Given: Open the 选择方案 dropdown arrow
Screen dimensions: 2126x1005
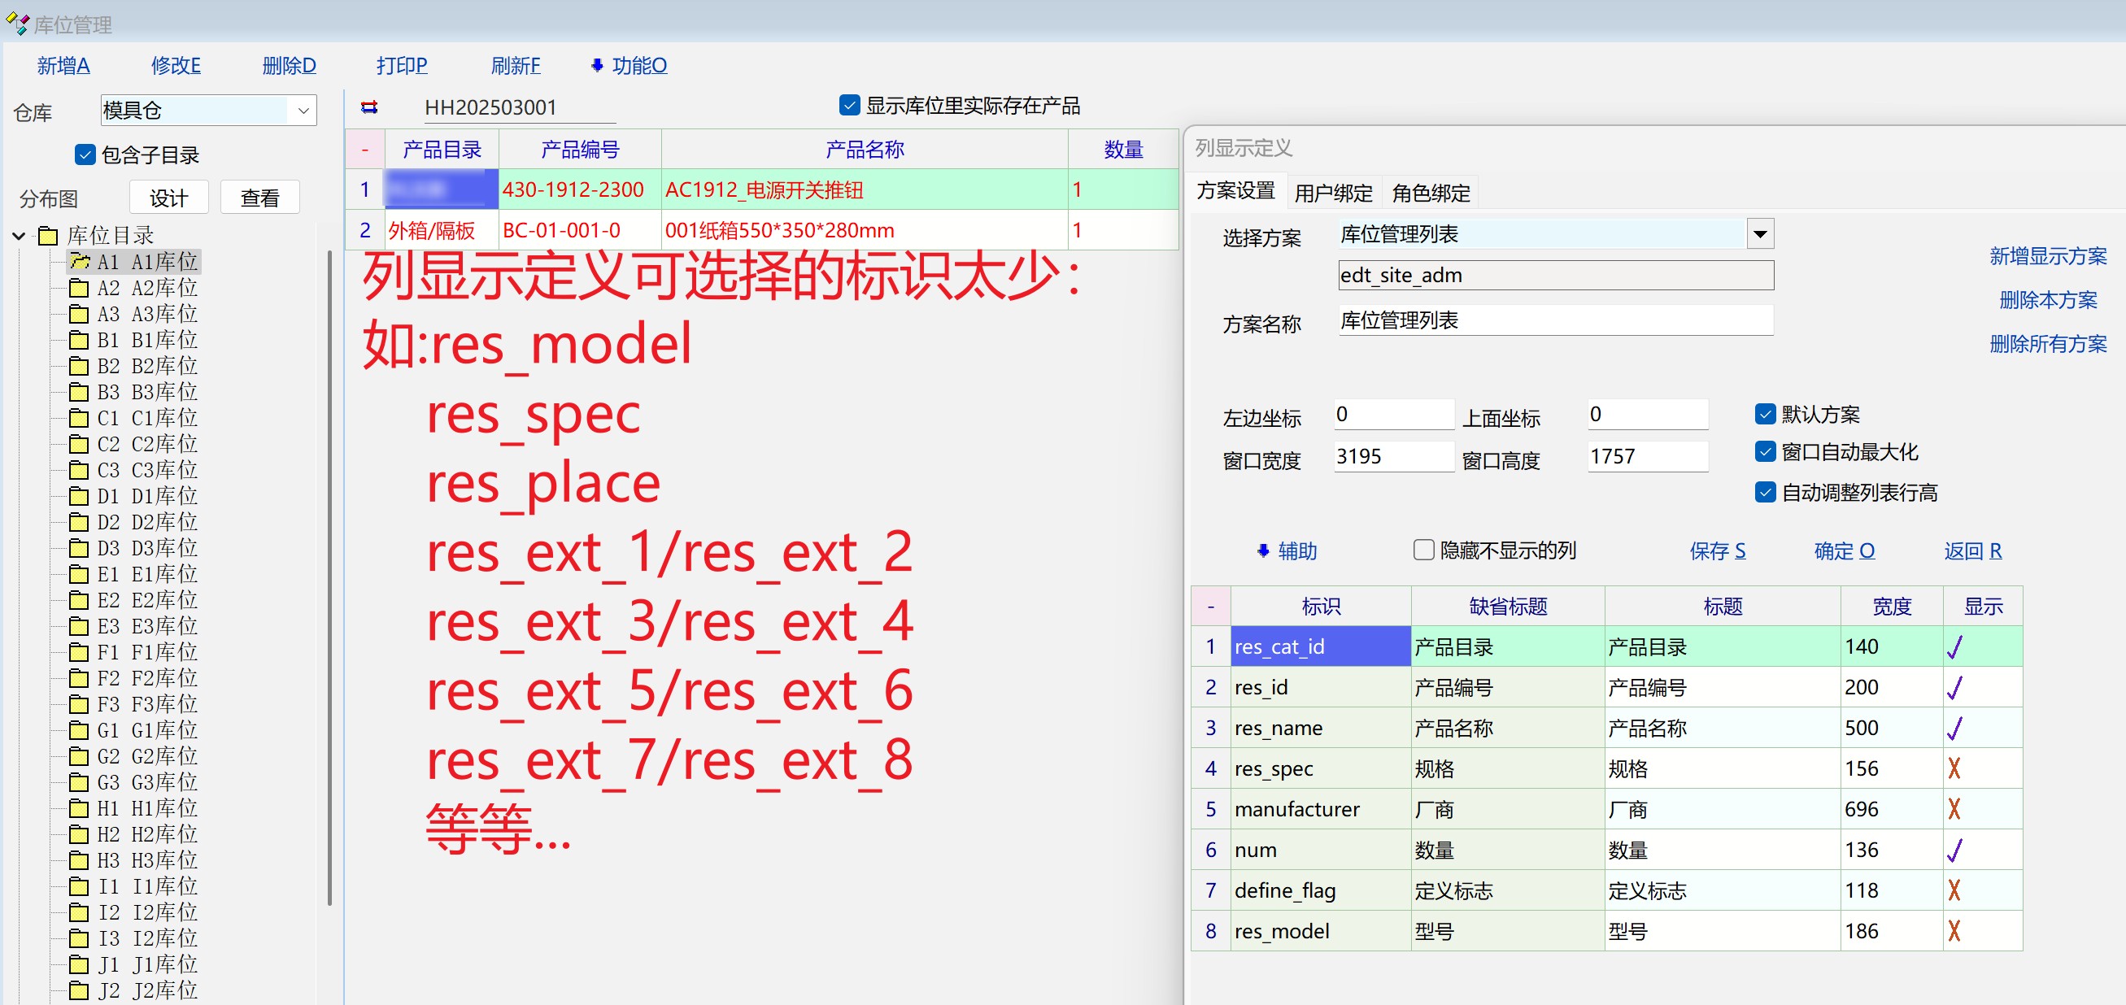Looking at the screenshot, I should coord(1759,234).
